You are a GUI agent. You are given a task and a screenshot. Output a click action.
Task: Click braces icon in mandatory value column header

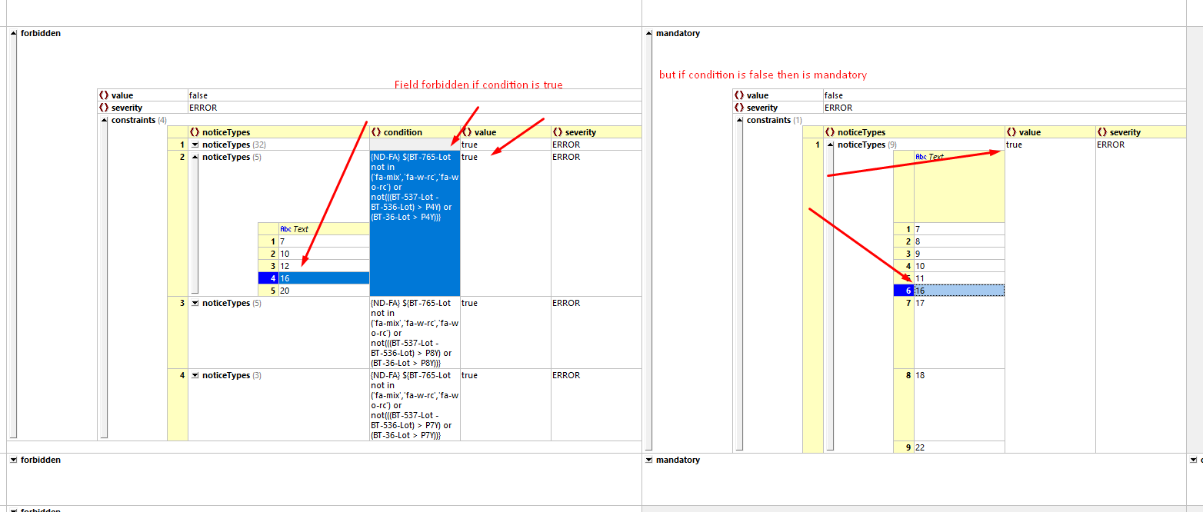click(1011, 132)
